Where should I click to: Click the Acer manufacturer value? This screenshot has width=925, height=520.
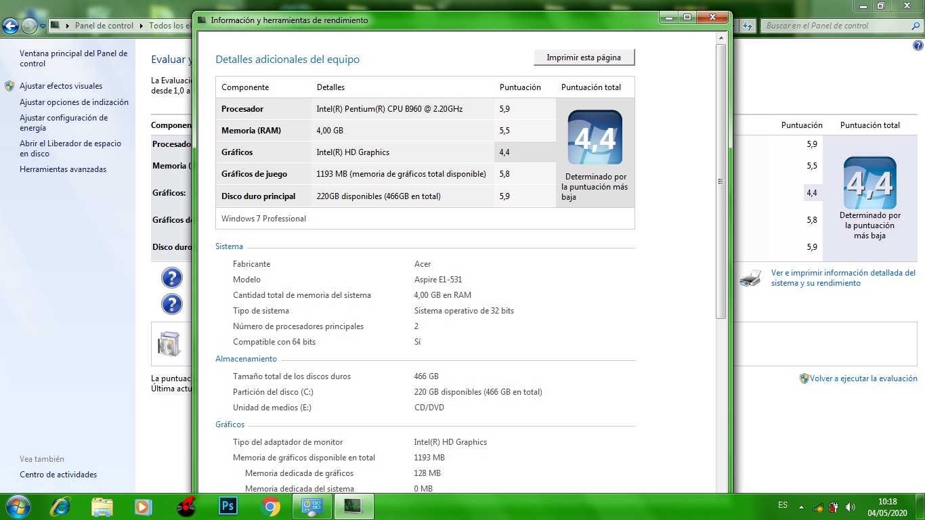(x=423, y=264)
